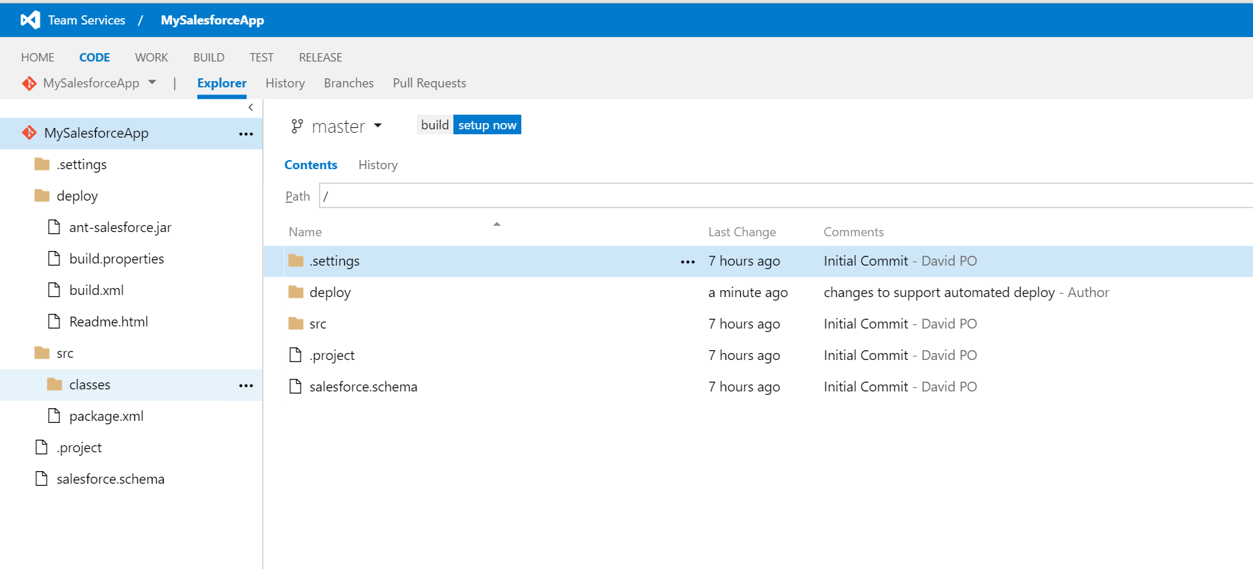The width and height of the screenshot is (1253, 569).
Task: Click the git repository icon beside MySalesforceApp dropdown
Action: 29,83
